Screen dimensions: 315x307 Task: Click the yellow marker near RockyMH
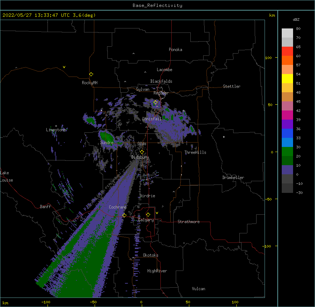(91, 74)
